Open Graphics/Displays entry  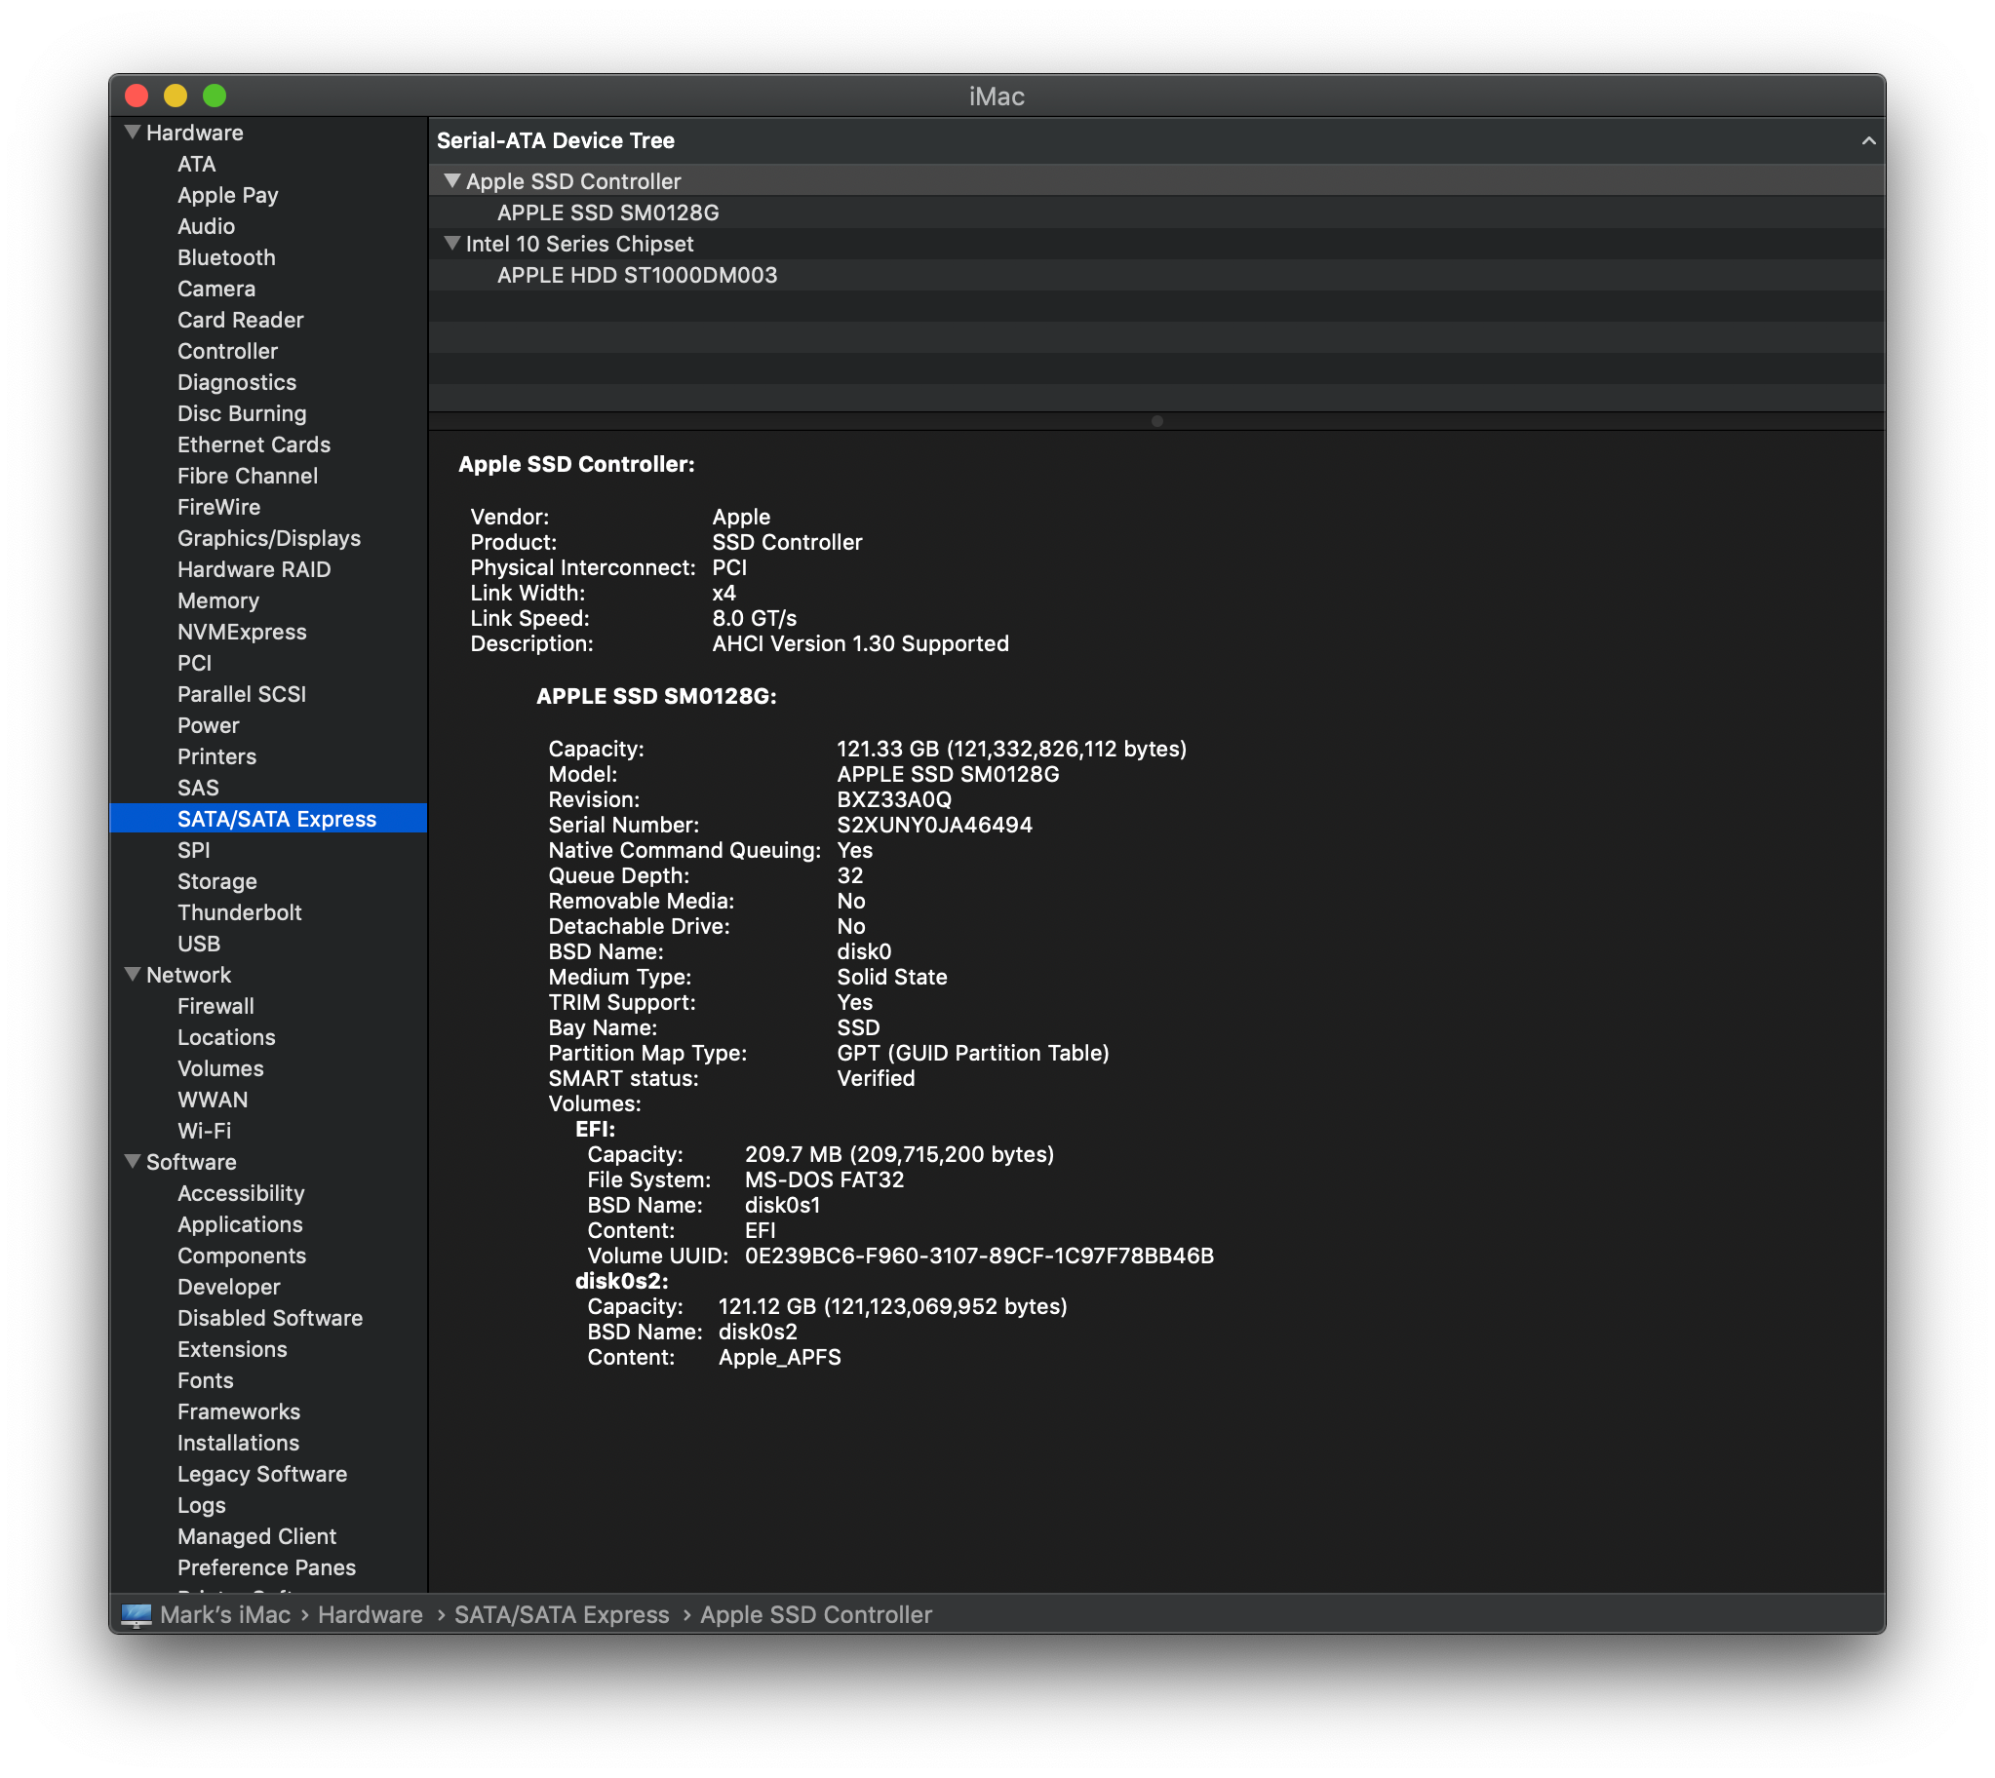(x=269, y=539)
